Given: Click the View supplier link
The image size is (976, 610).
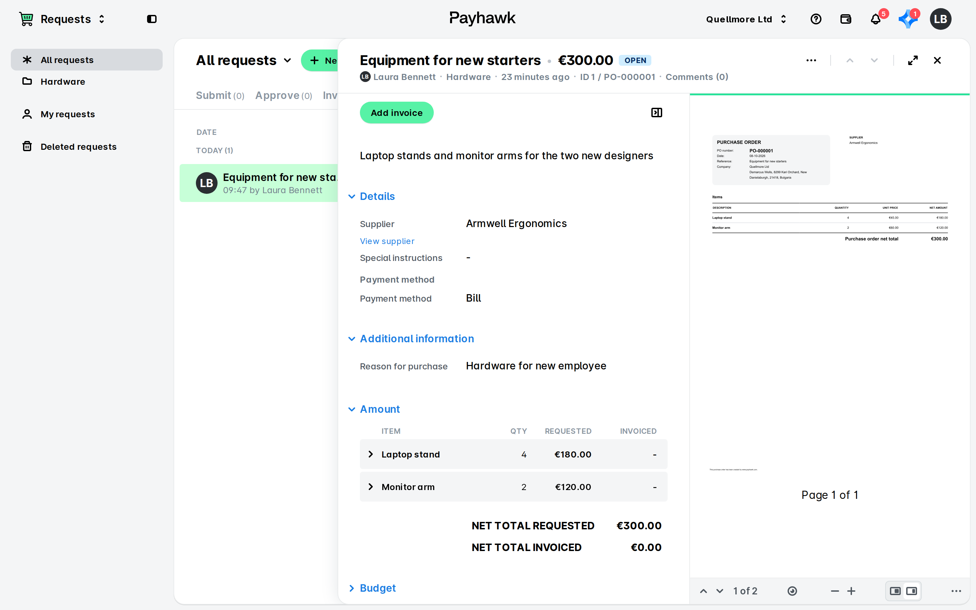Looking at the screenshot, I should 387,241.
